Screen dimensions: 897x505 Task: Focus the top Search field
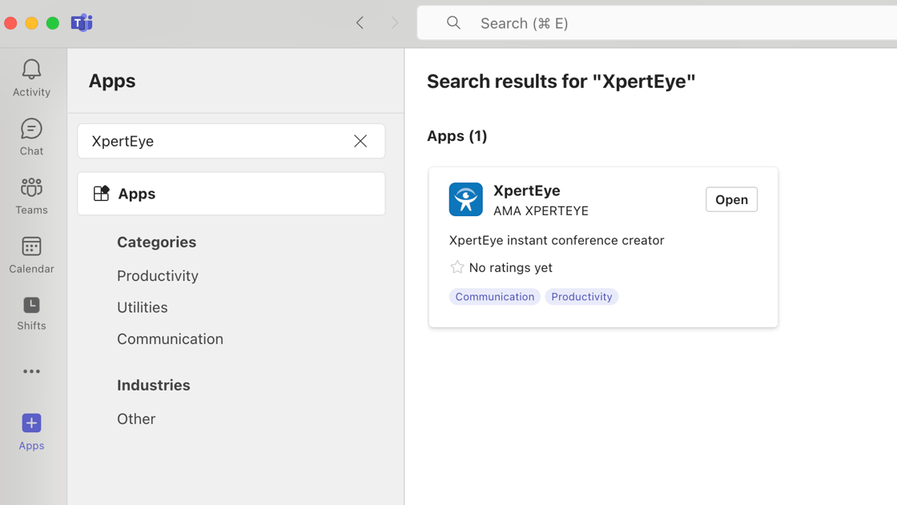[x=658, y=23]
